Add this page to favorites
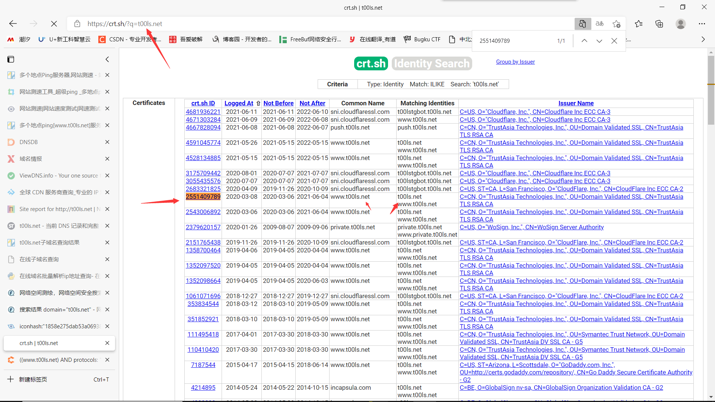 tap(616, 24)
